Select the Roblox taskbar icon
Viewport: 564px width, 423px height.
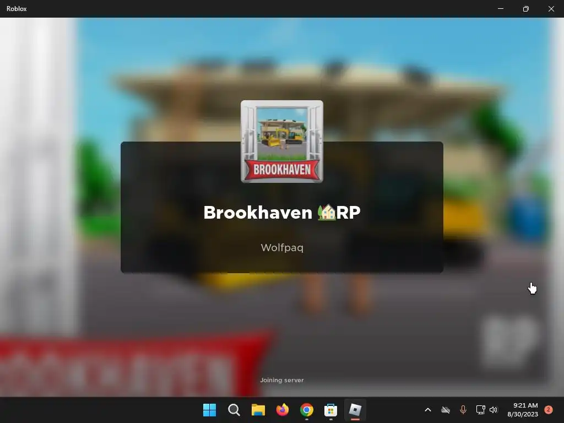click(355, 410)
